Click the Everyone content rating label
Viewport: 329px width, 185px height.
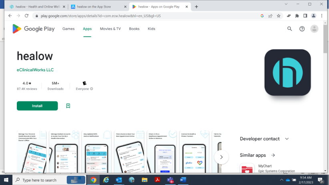coord(82,89)
